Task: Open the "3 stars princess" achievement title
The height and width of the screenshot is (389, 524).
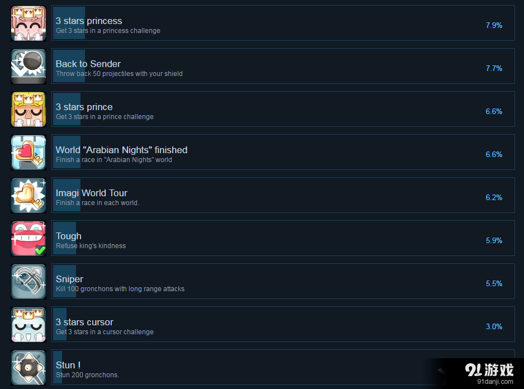Action: coord(89,21)
